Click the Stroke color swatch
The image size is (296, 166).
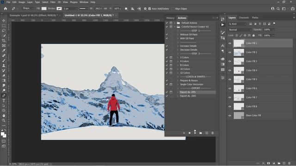[x=59, y=8]
